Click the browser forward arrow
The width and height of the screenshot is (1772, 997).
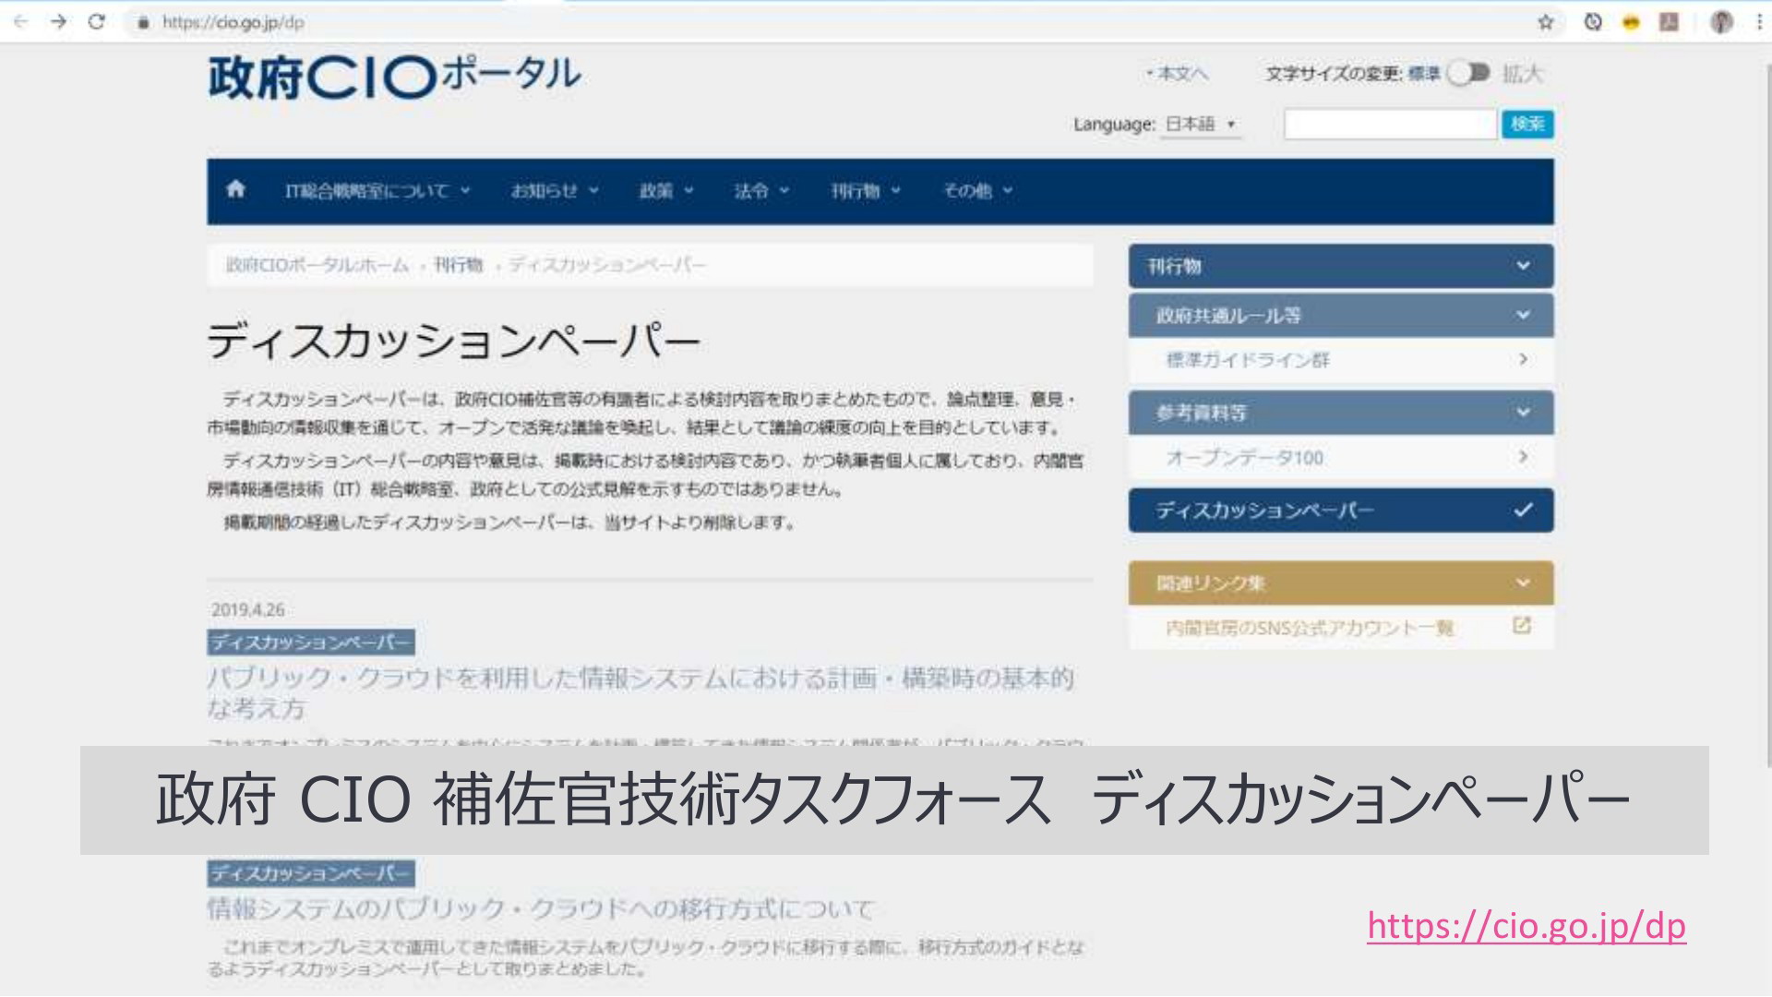pyautogui.click(x=58, y=22)
